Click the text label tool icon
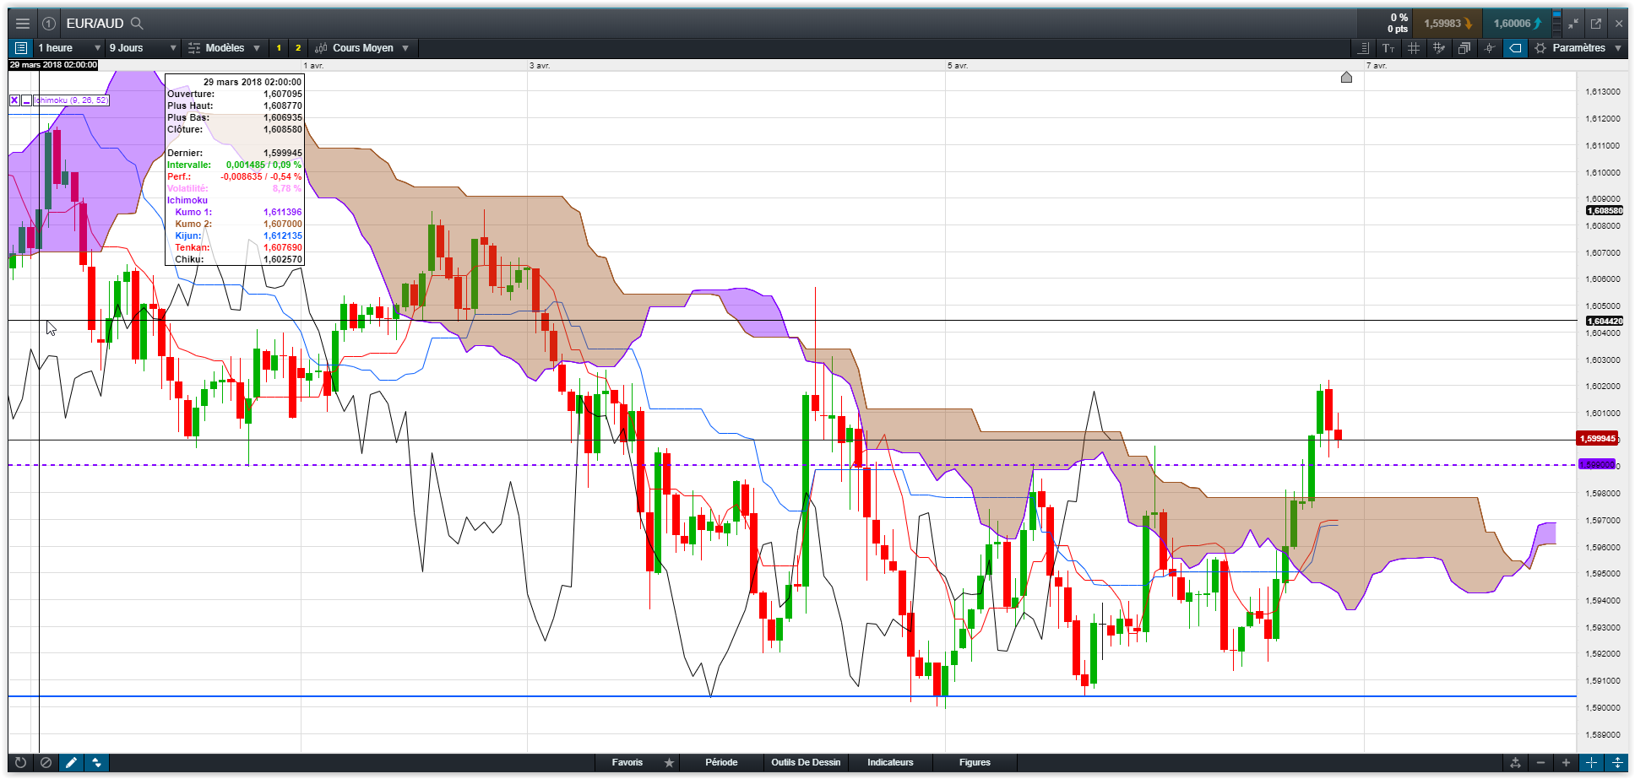This screenshot has width=1635, height=779. click(1388, 48)
